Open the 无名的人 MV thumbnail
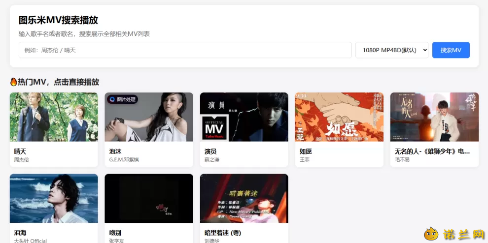 (434, 117)
